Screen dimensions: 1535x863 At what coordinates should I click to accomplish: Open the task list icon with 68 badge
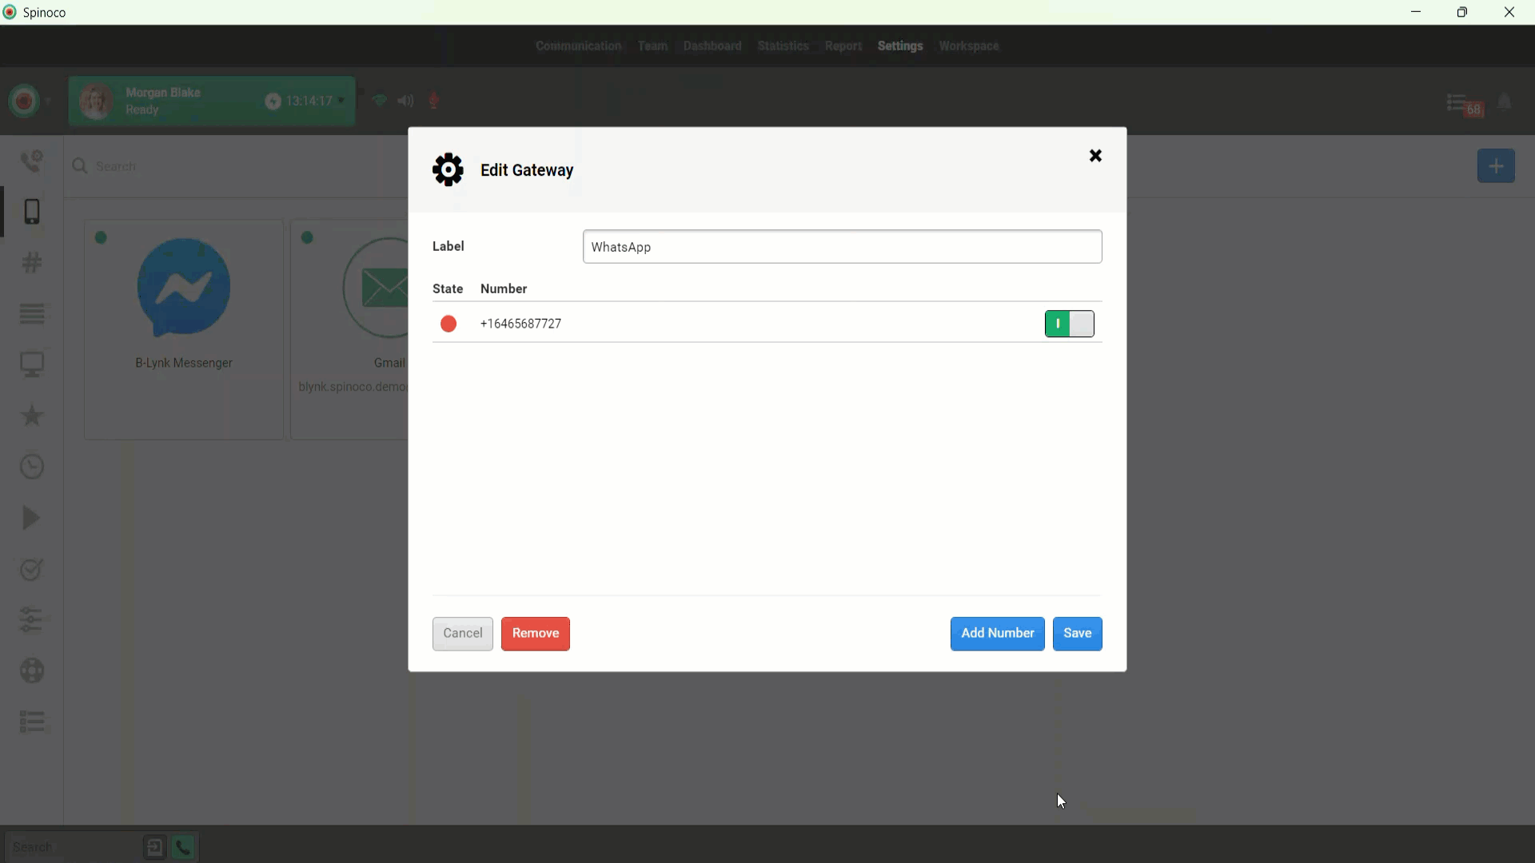point(1457,103)
